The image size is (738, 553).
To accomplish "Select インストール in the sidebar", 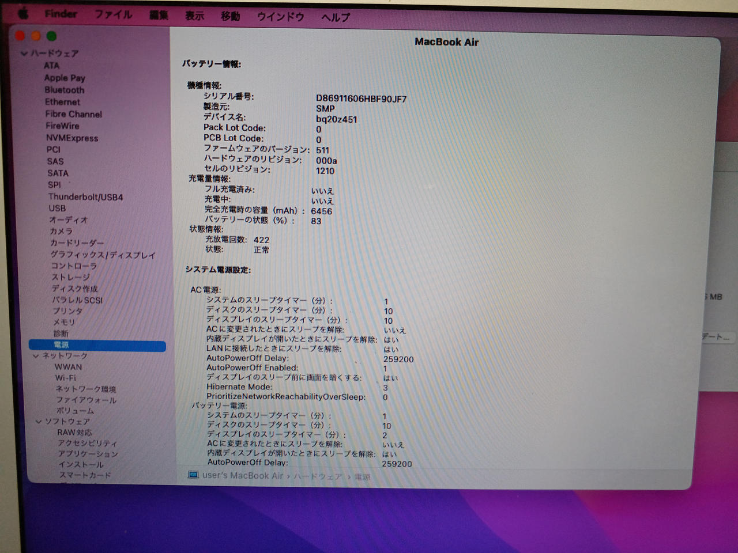I will coord(81,465).
